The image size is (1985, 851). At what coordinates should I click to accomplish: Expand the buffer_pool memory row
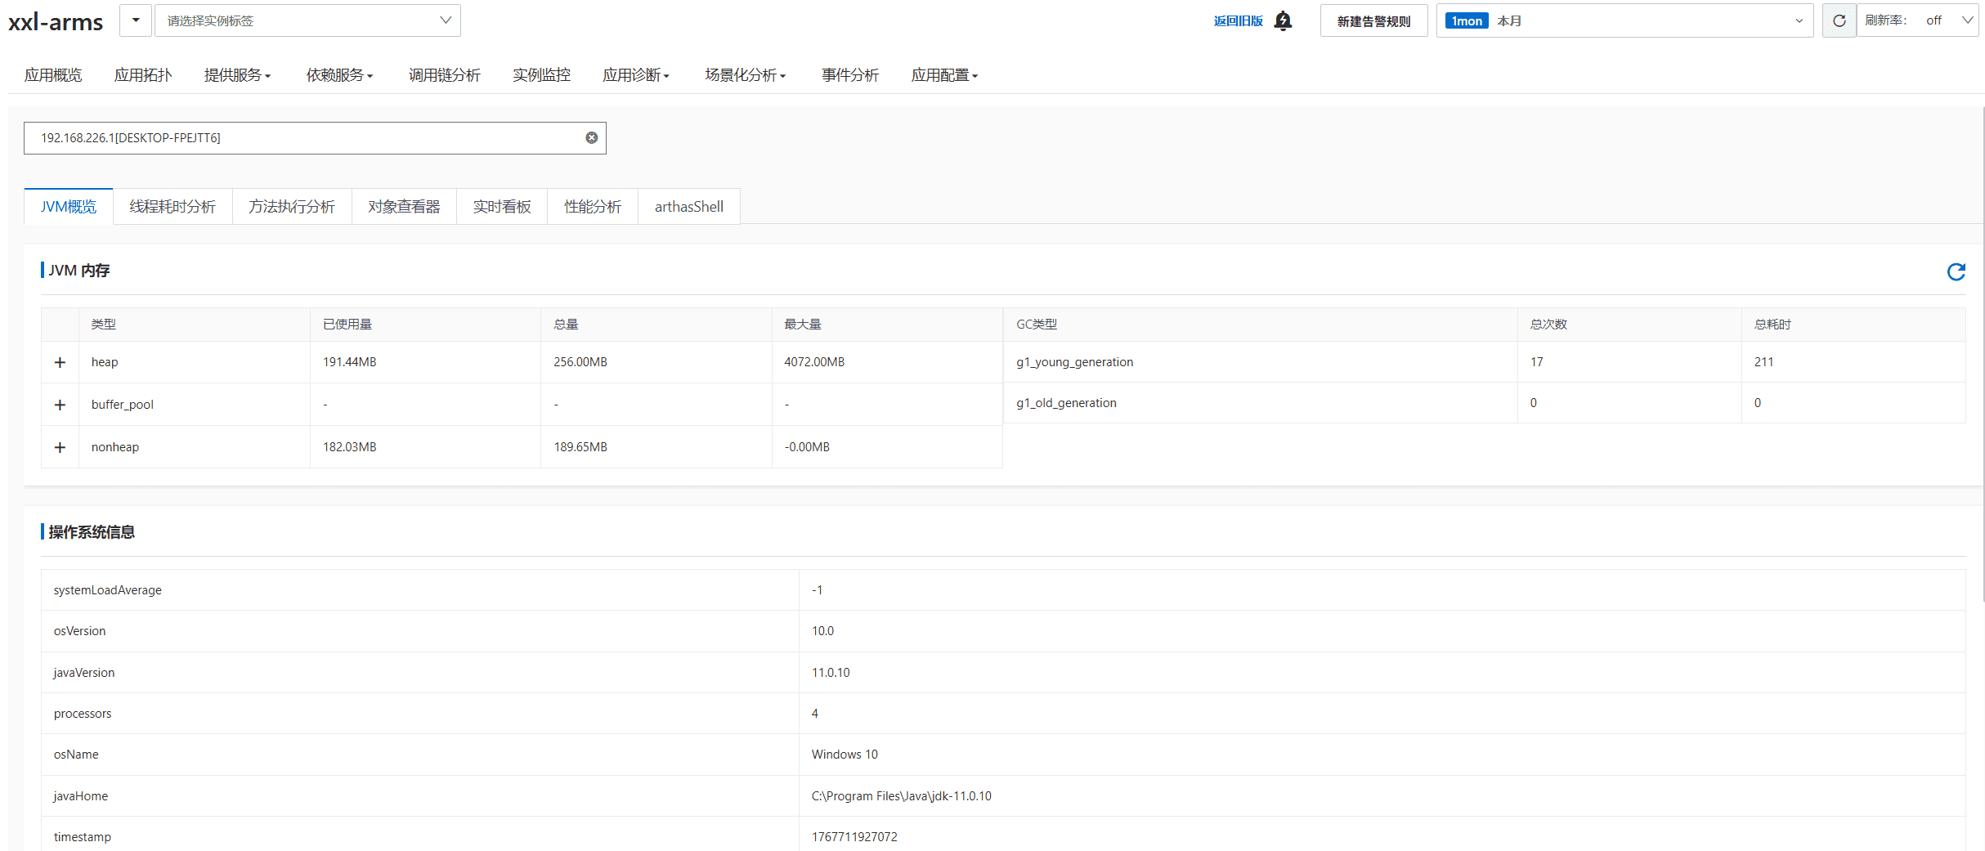pos(60,405)
